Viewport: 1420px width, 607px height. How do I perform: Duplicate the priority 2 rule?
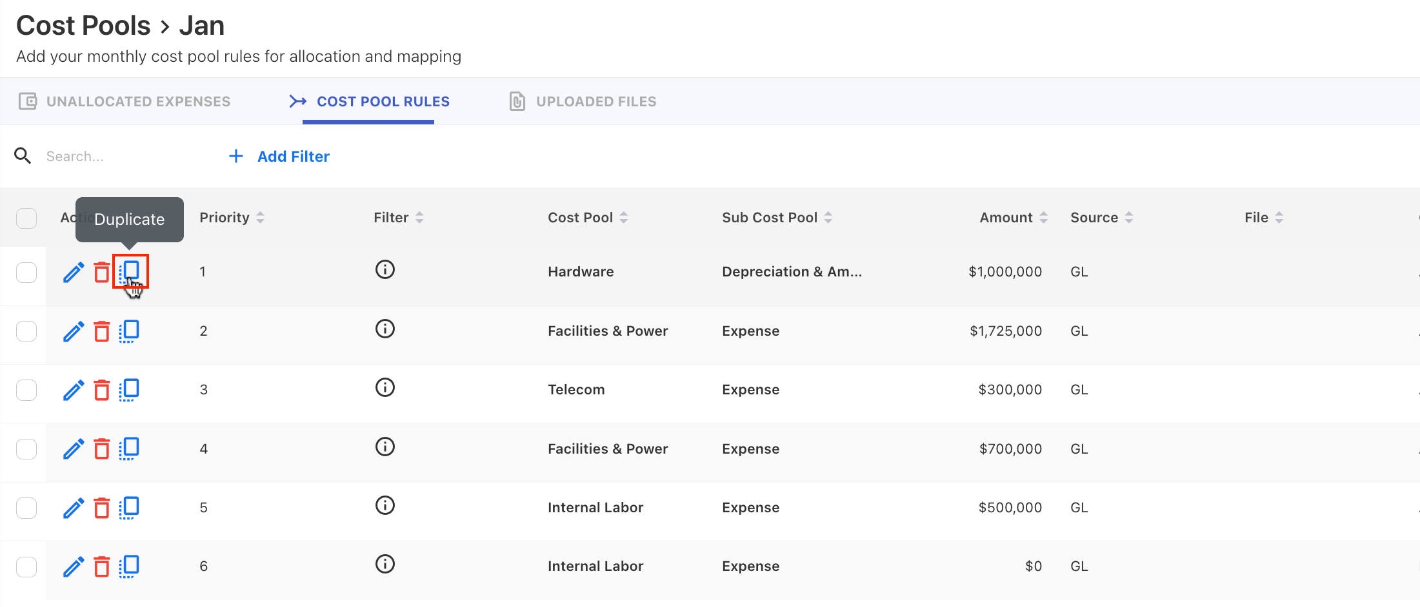coord(130,331)
